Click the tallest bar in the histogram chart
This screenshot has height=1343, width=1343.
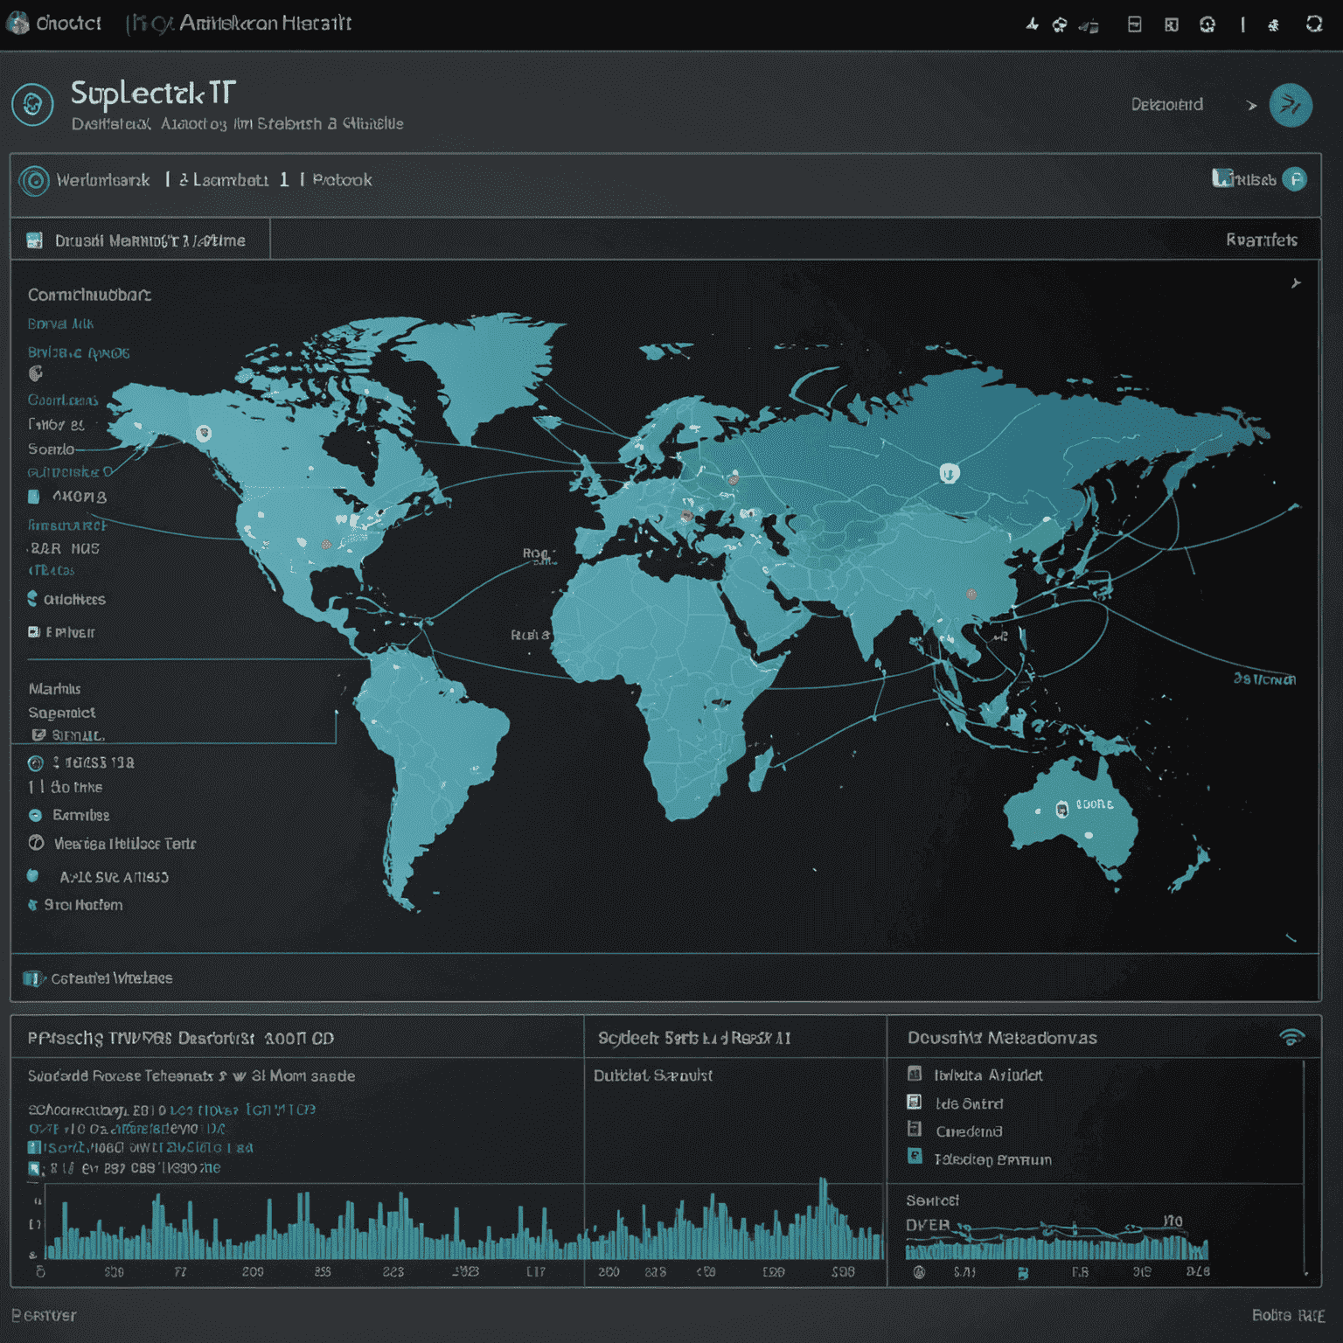point(823,1218)
